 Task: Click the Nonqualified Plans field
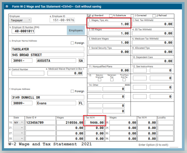pyautogui.click(x=109, y=70)
